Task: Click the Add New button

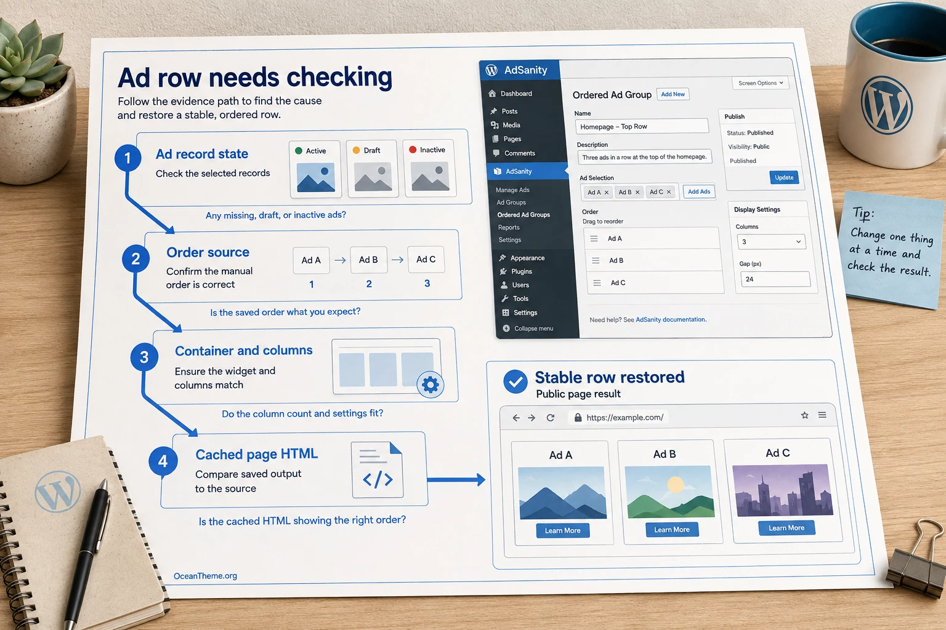Action: tap(673, 94)
